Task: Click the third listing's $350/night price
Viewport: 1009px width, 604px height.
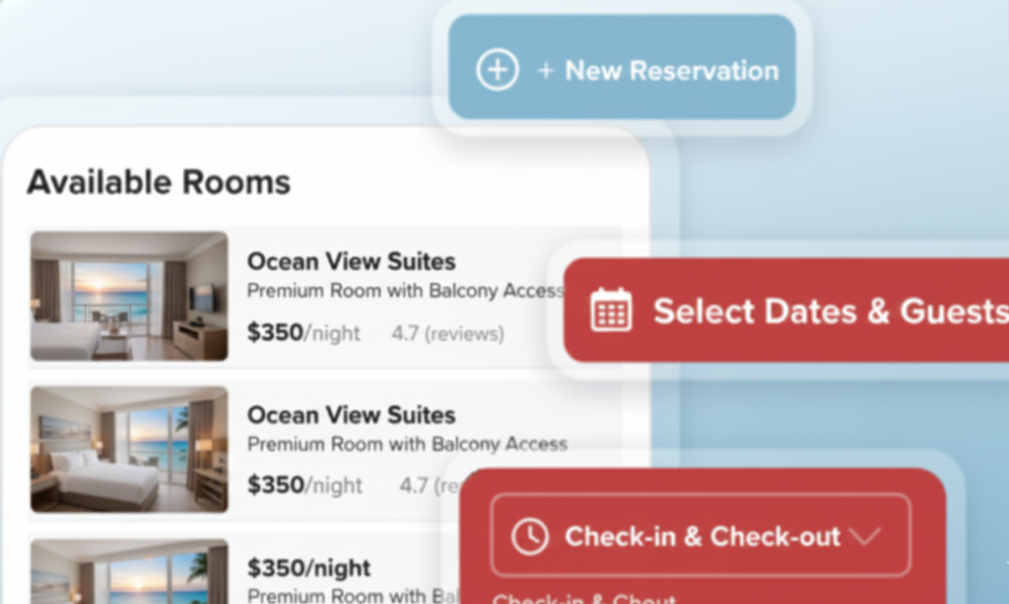Action: pos(308,569)
